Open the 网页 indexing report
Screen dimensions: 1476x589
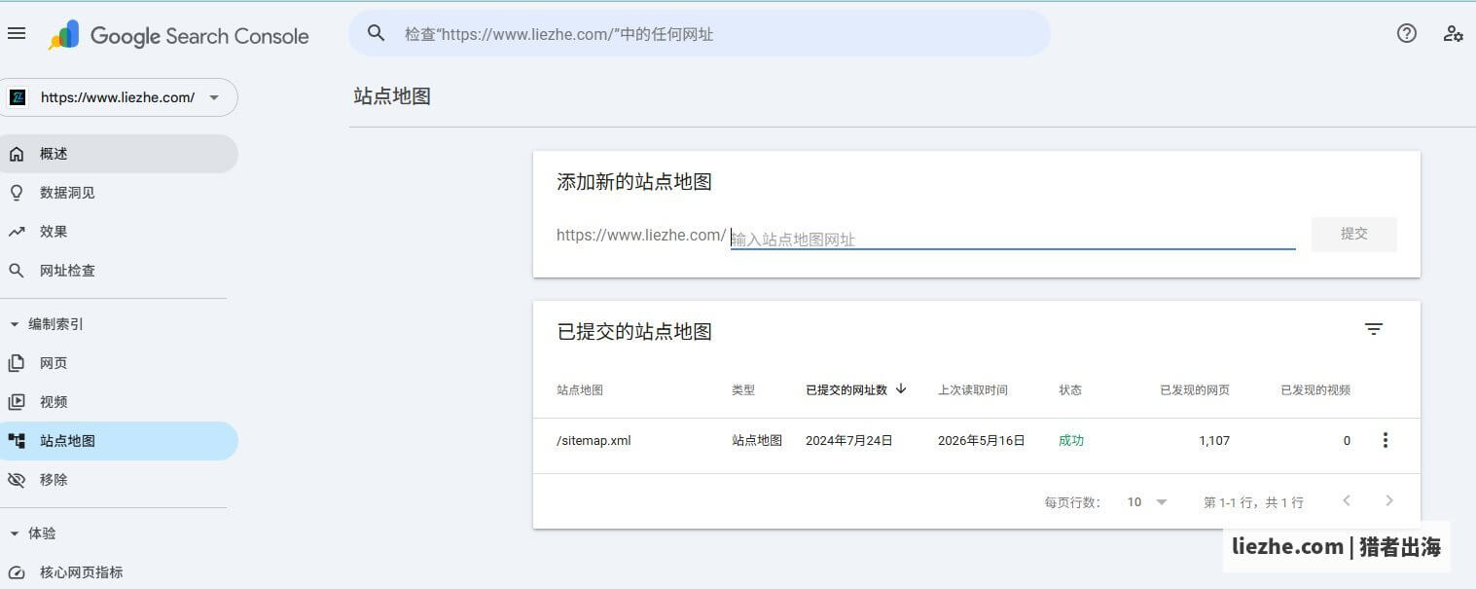pyautogui.click(x=119, y=363)
